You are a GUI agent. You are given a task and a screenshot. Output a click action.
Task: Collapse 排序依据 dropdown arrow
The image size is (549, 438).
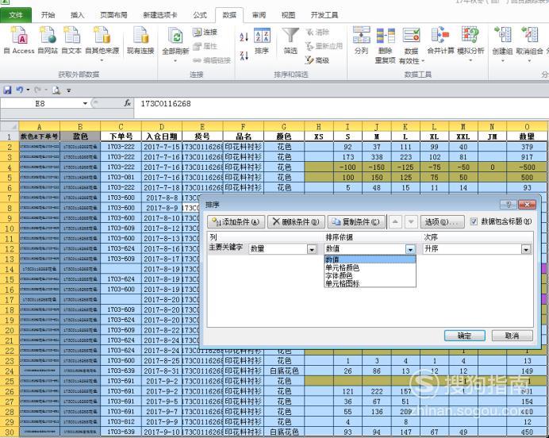tap(410, 249)
